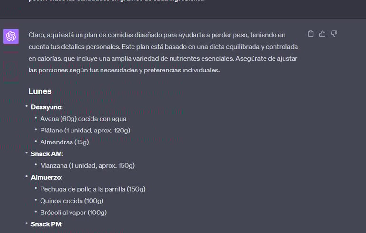Click the ChatGPT logo avatar

click(x=11, y=36)
